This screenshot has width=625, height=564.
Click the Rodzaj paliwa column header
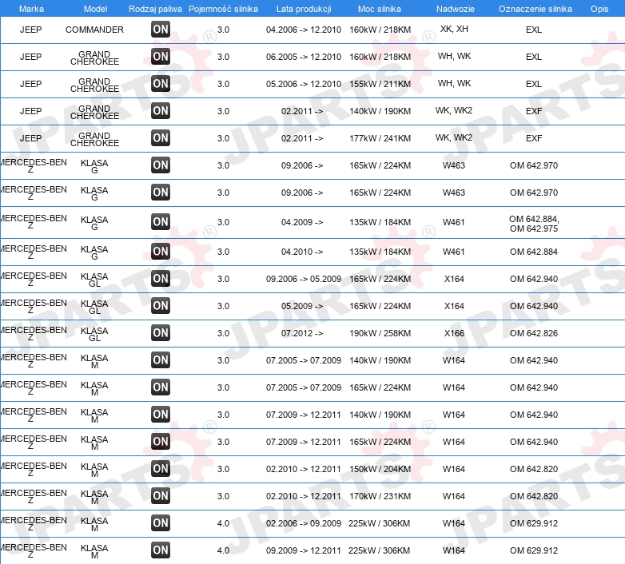pyautogui.click(x=155, y=9)
